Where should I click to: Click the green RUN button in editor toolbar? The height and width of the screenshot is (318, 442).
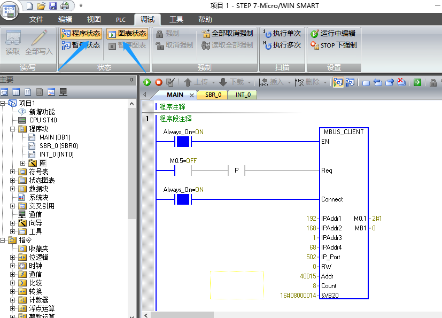tap(147, 82)
